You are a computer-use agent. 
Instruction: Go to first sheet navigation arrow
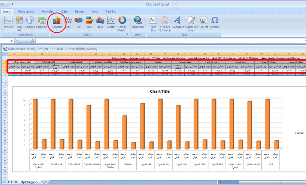4,182
